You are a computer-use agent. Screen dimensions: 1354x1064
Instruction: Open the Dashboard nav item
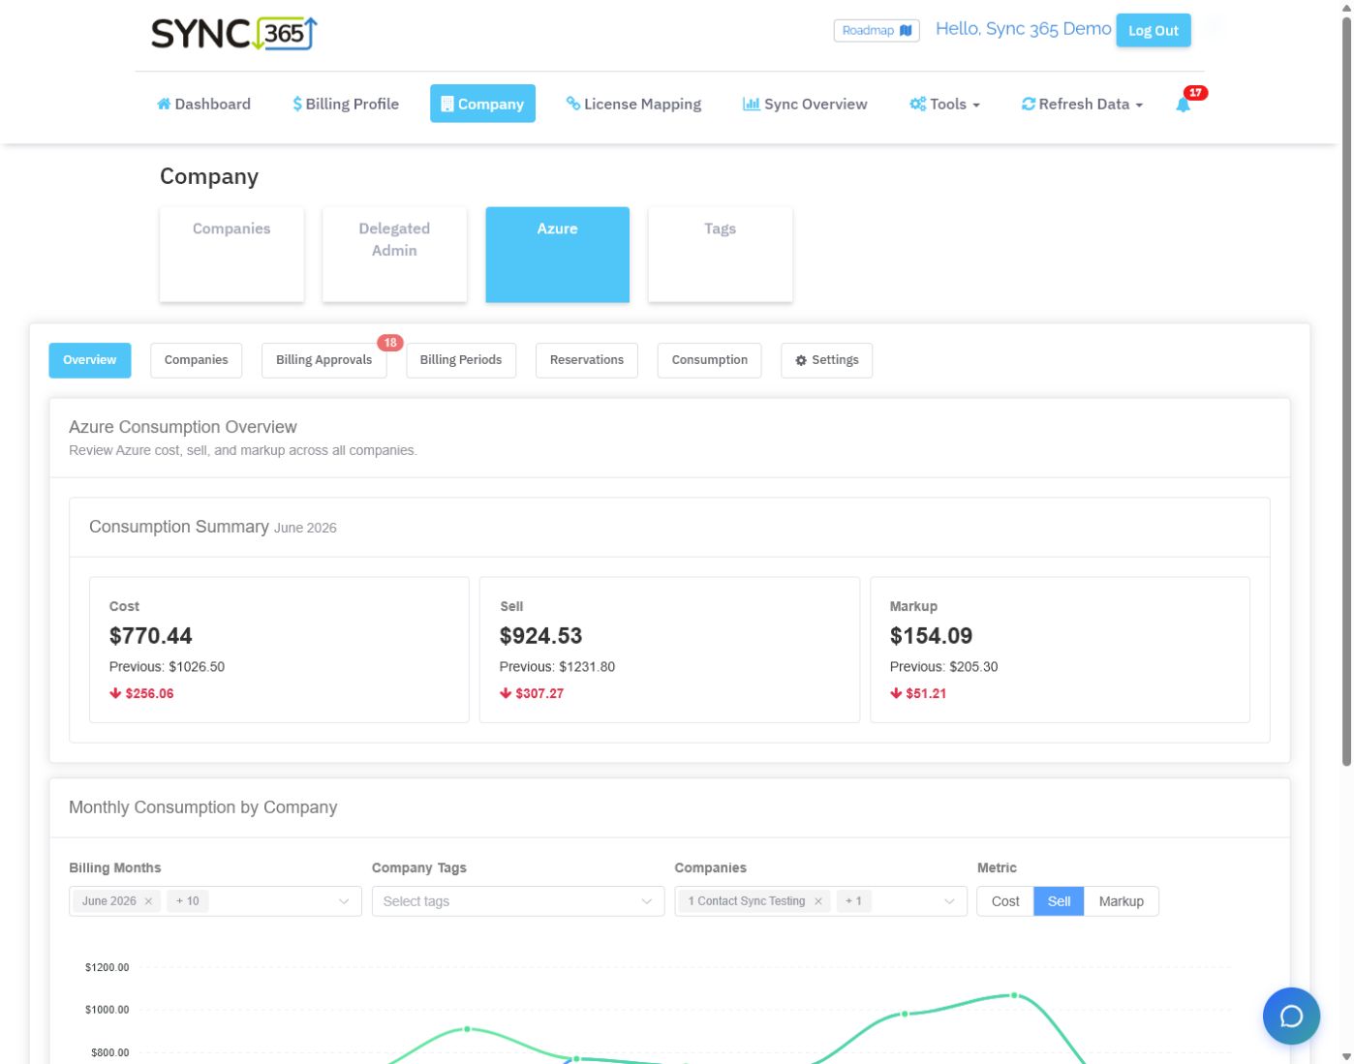point(203,104)
